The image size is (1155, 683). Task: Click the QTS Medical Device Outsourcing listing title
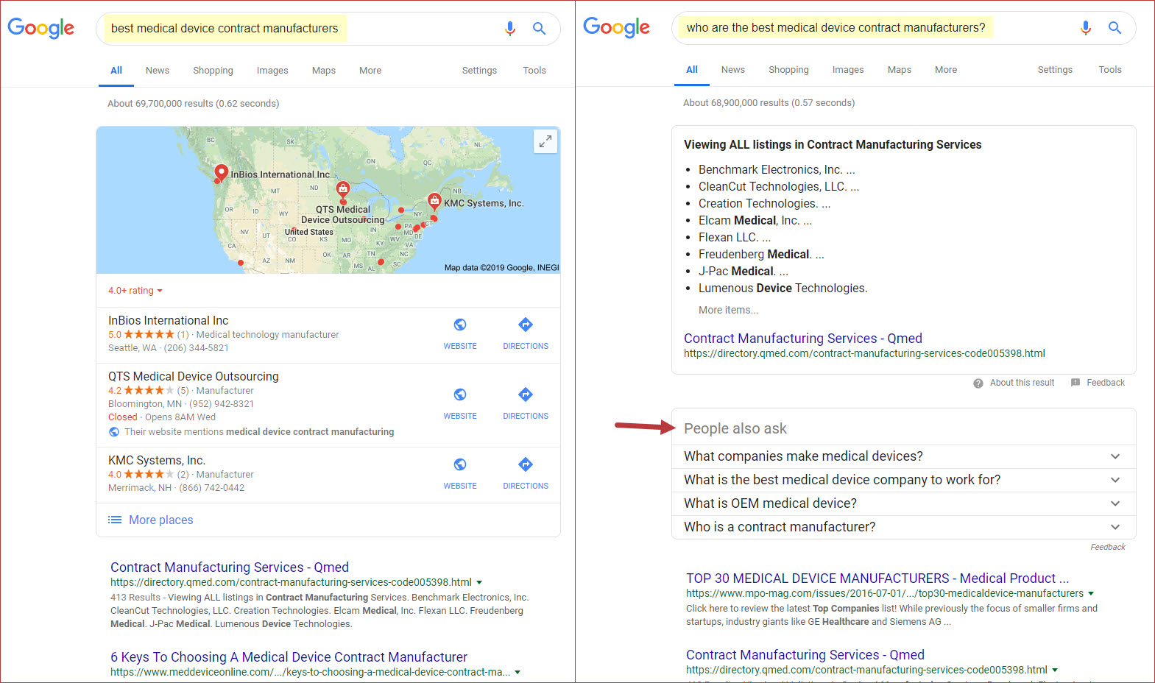pyautogui.click(x=194, y=377)
